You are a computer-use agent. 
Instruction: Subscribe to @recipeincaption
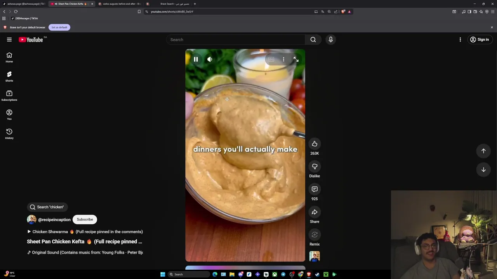[85, 219]
